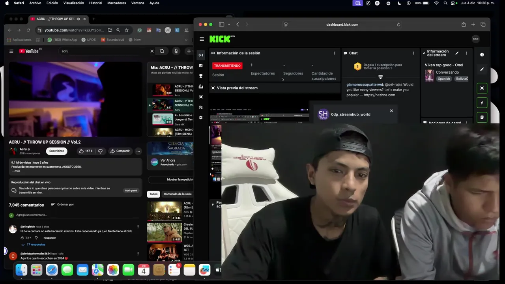Reply to @stingletok with Responder
Image resolution: width=505 pixels, height=284 pixels.
click(x=49, y=238)
